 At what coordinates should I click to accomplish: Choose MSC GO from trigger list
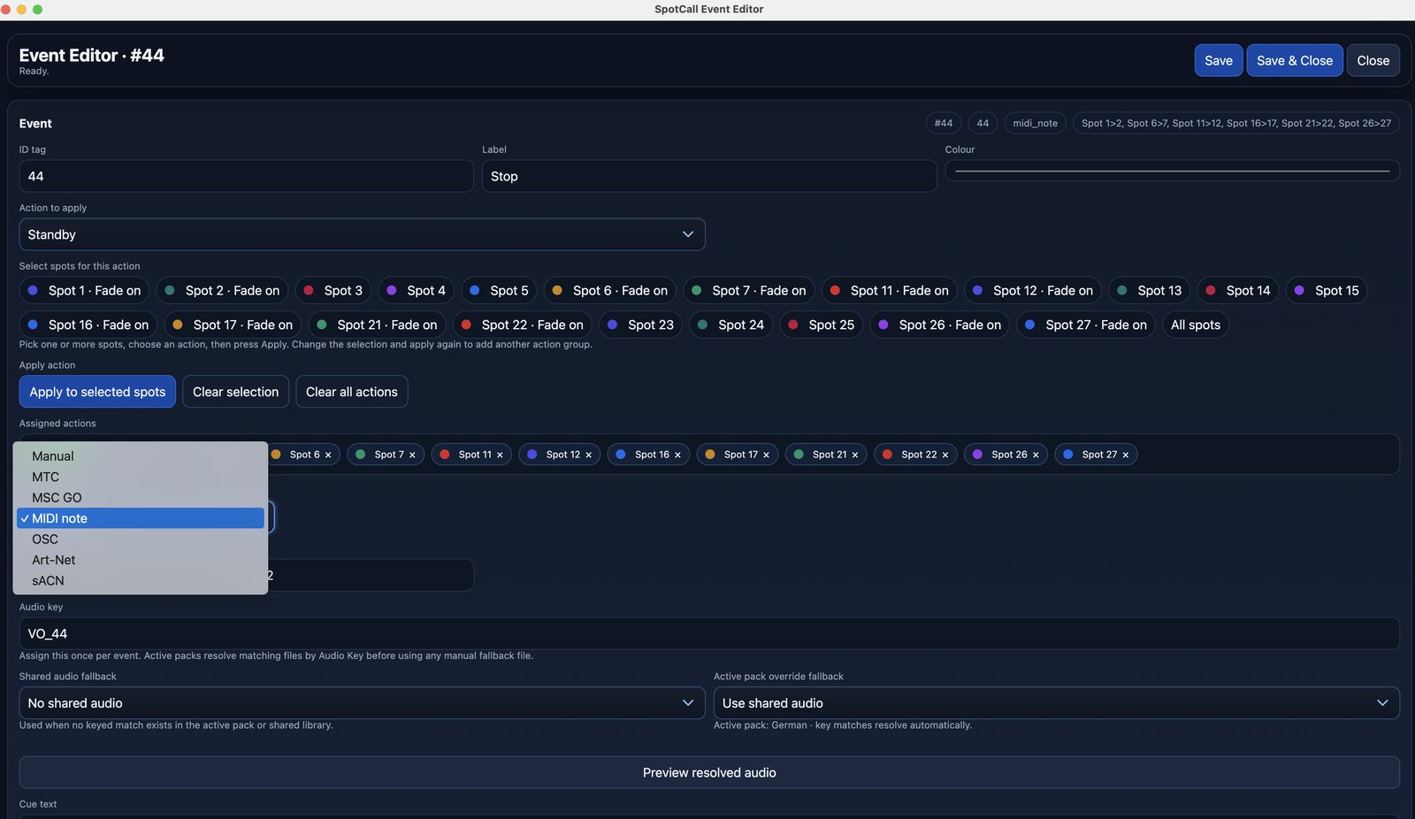[x=141, y=498]
